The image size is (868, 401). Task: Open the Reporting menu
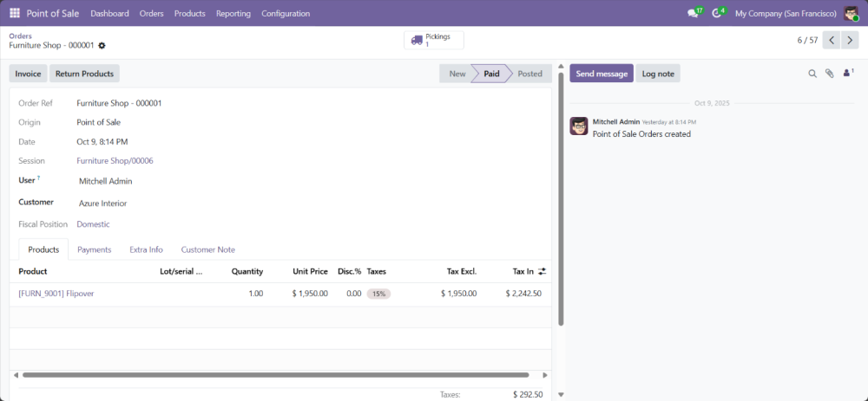pos(233,13)
